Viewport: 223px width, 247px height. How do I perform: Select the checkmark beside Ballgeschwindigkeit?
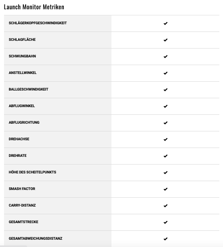[165, 90]
